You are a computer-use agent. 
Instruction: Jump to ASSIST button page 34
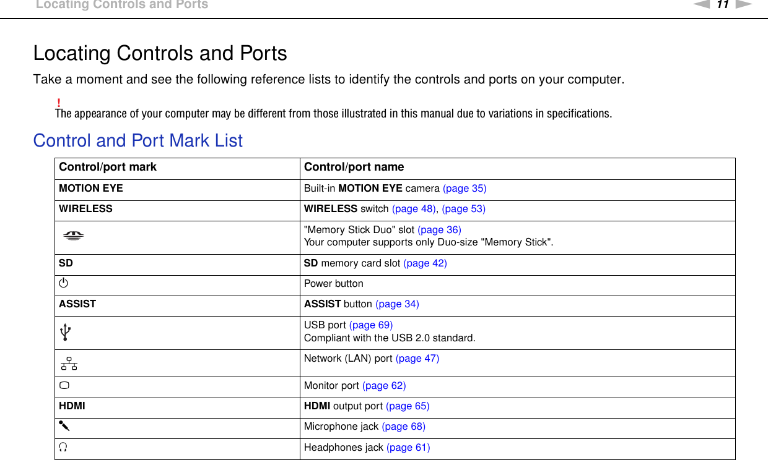coord(397,304)
